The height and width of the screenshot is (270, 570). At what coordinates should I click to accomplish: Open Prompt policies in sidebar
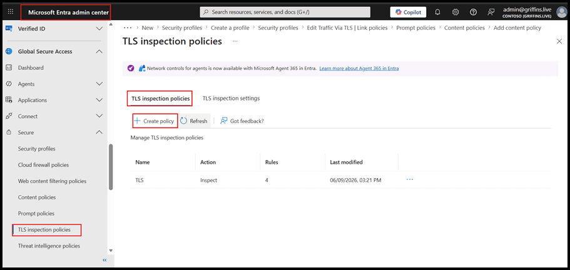[36, 213]
